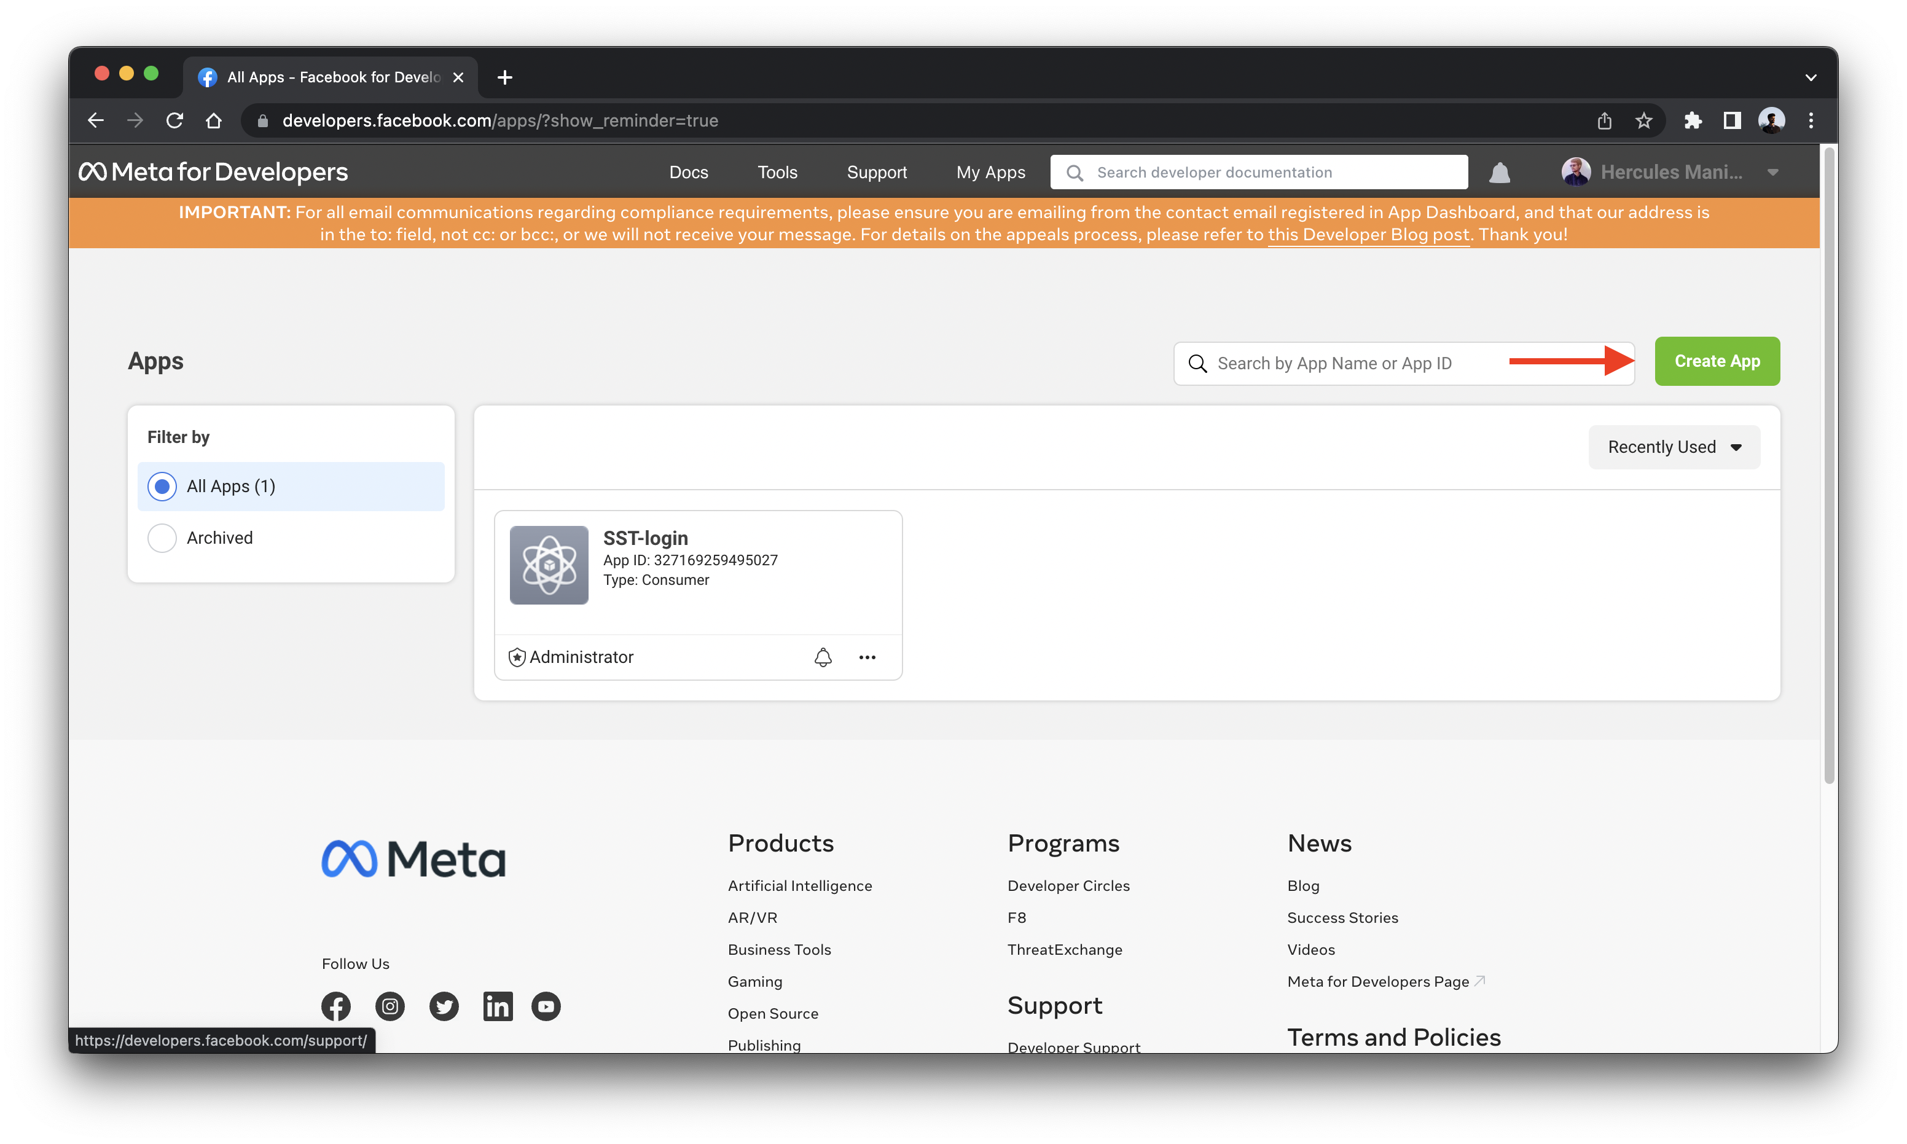Focus the Search developer documentation field
The image size is (1907, 1144).
pos(1259,172)
